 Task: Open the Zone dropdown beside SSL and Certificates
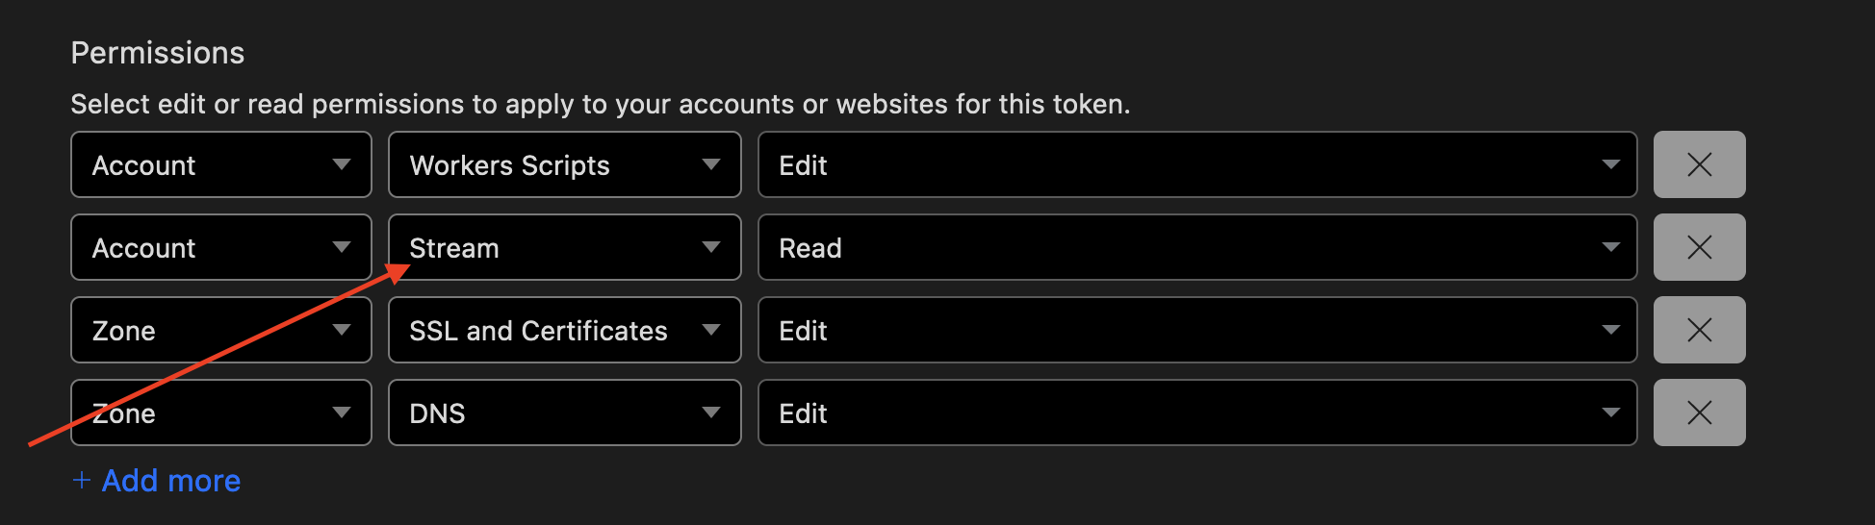[x=220, y=330]
